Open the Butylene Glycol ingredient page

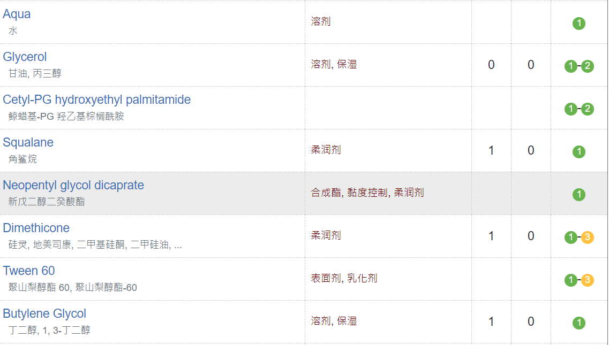click(x=44, y=314)
